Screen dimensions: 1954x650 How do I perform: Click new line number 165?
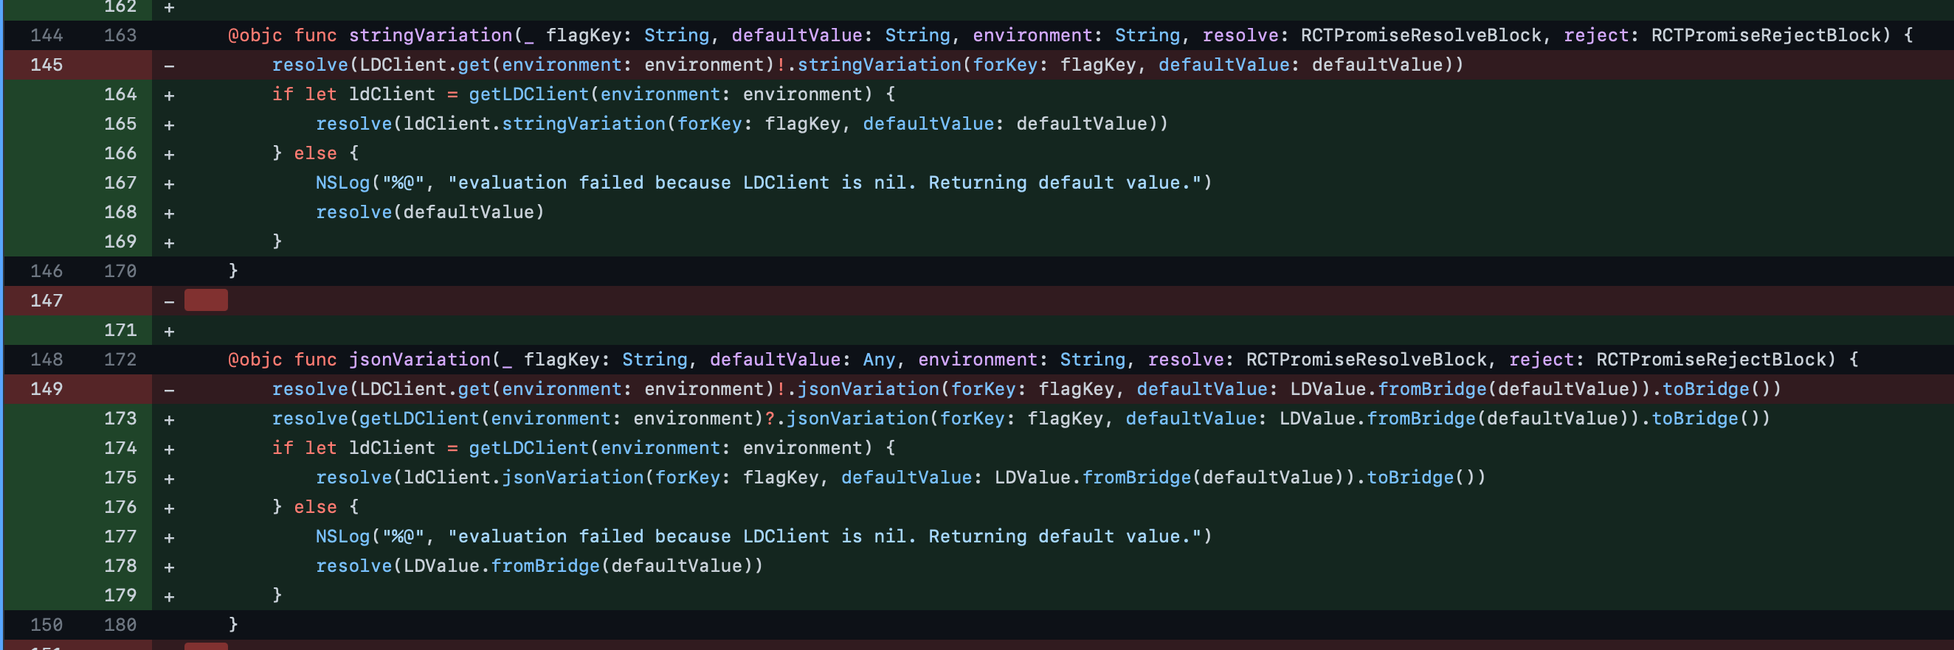[120, 125]
